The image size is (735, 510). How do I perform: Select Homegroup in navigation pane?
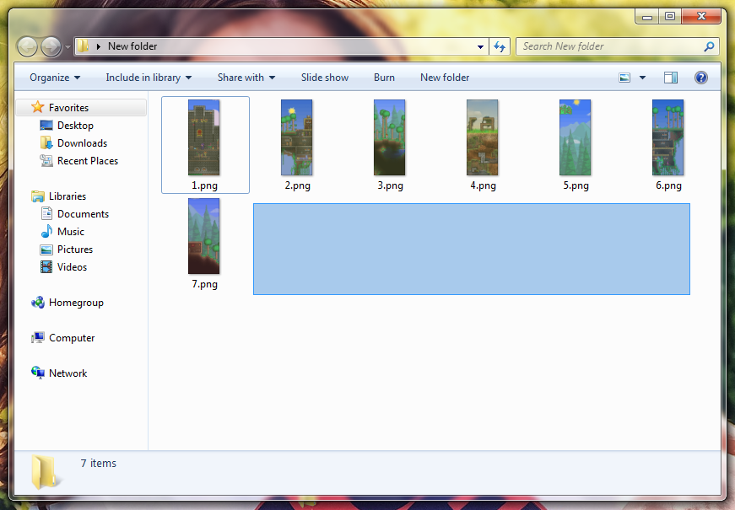(76, 303)
